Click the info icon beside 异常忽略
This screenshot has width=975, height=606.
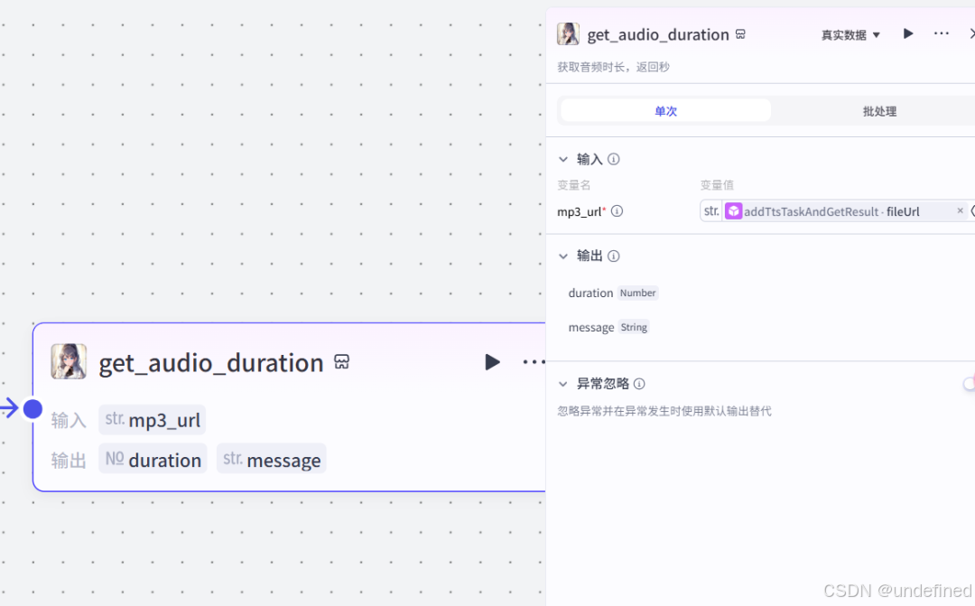(x=639, y=384)
